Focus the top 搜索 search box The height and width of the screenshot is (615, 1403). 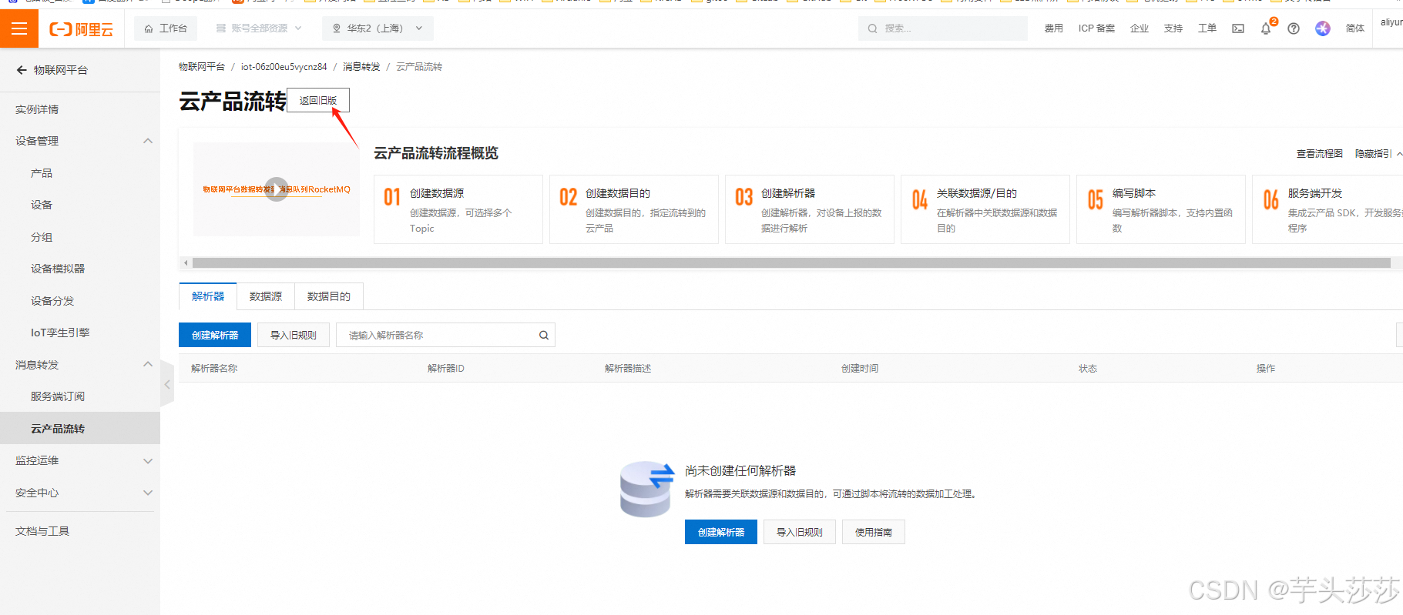click(x=943, y=28)
